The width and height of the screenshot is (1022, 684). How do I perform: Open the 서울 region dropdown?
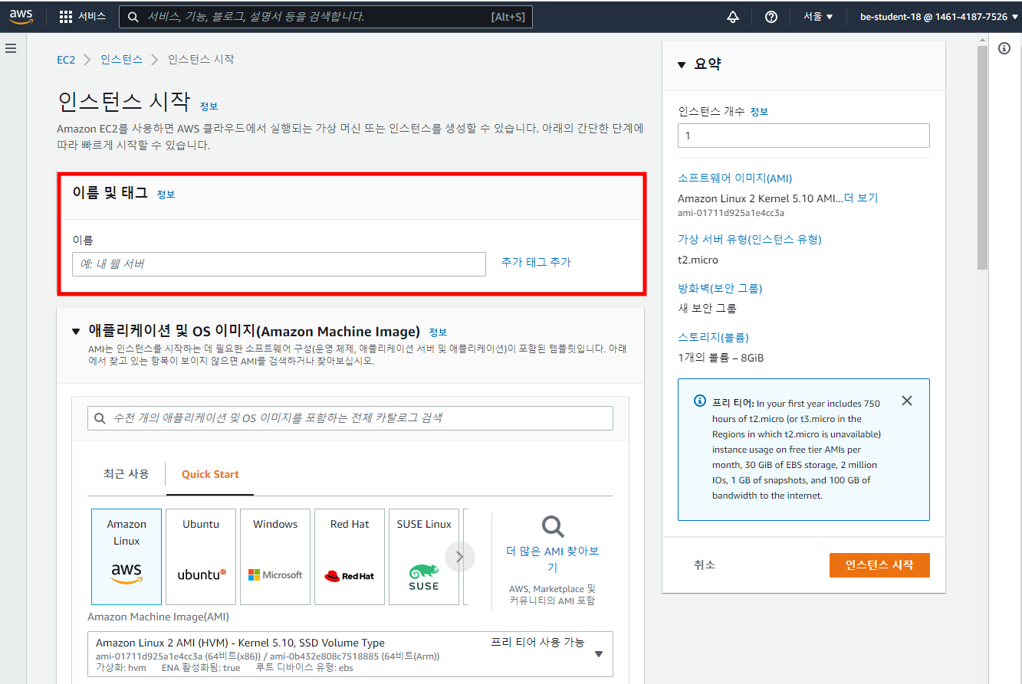818,17
